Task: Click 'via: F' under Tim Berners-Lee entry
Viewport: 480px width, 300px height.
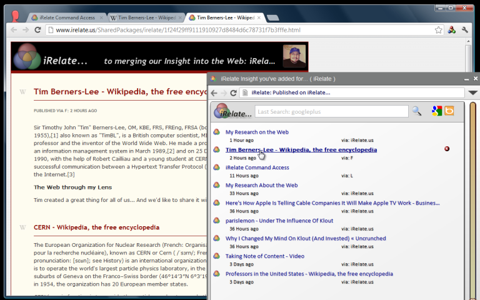Action: pos(347,158)
